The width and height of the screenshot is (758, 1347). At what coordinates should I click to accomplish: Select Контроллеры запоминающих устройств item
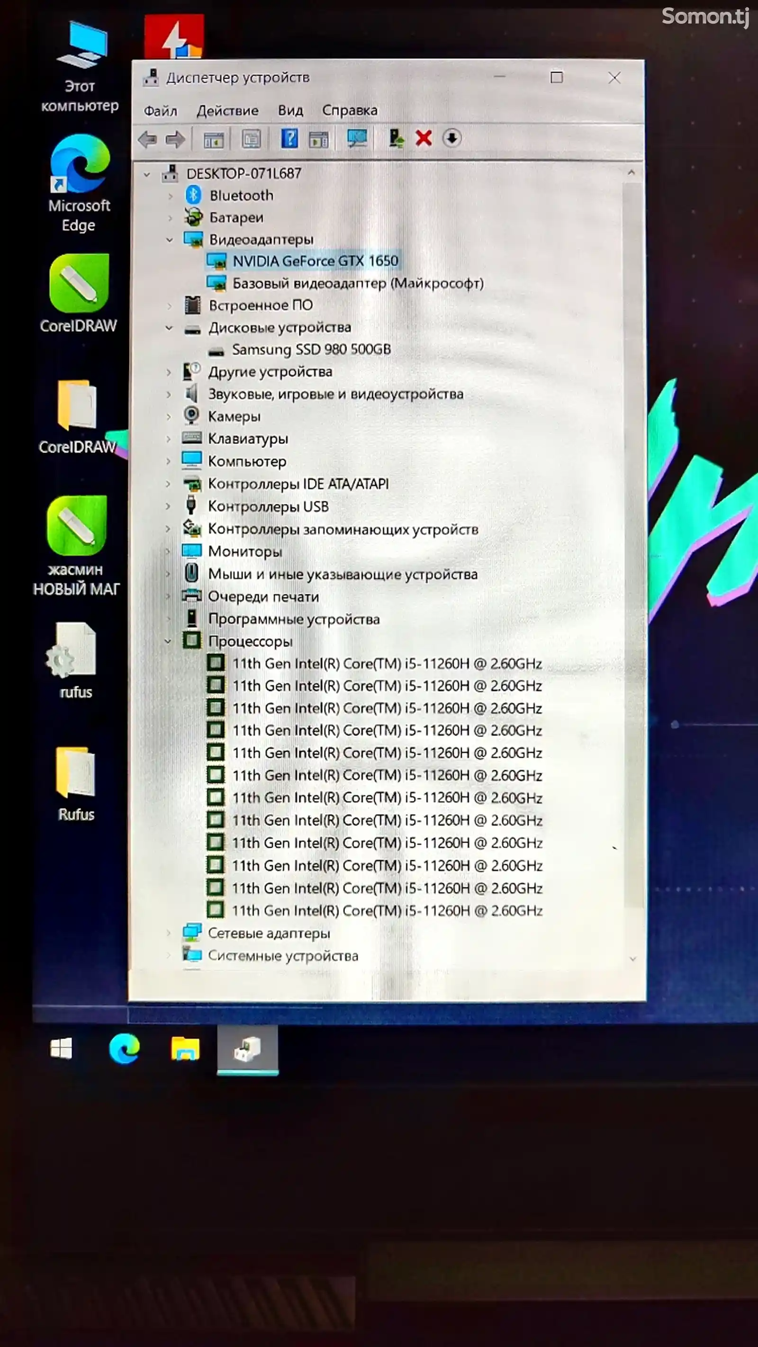tap(343, 529)
